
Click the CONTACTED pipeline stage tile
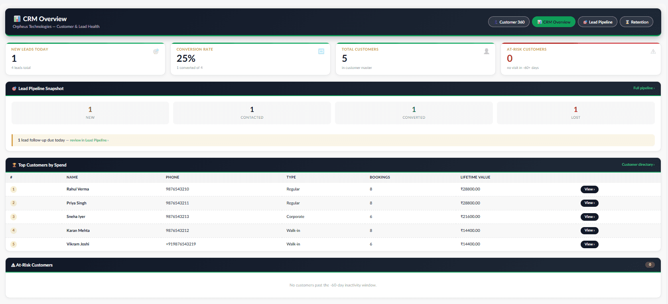[252, 113]
